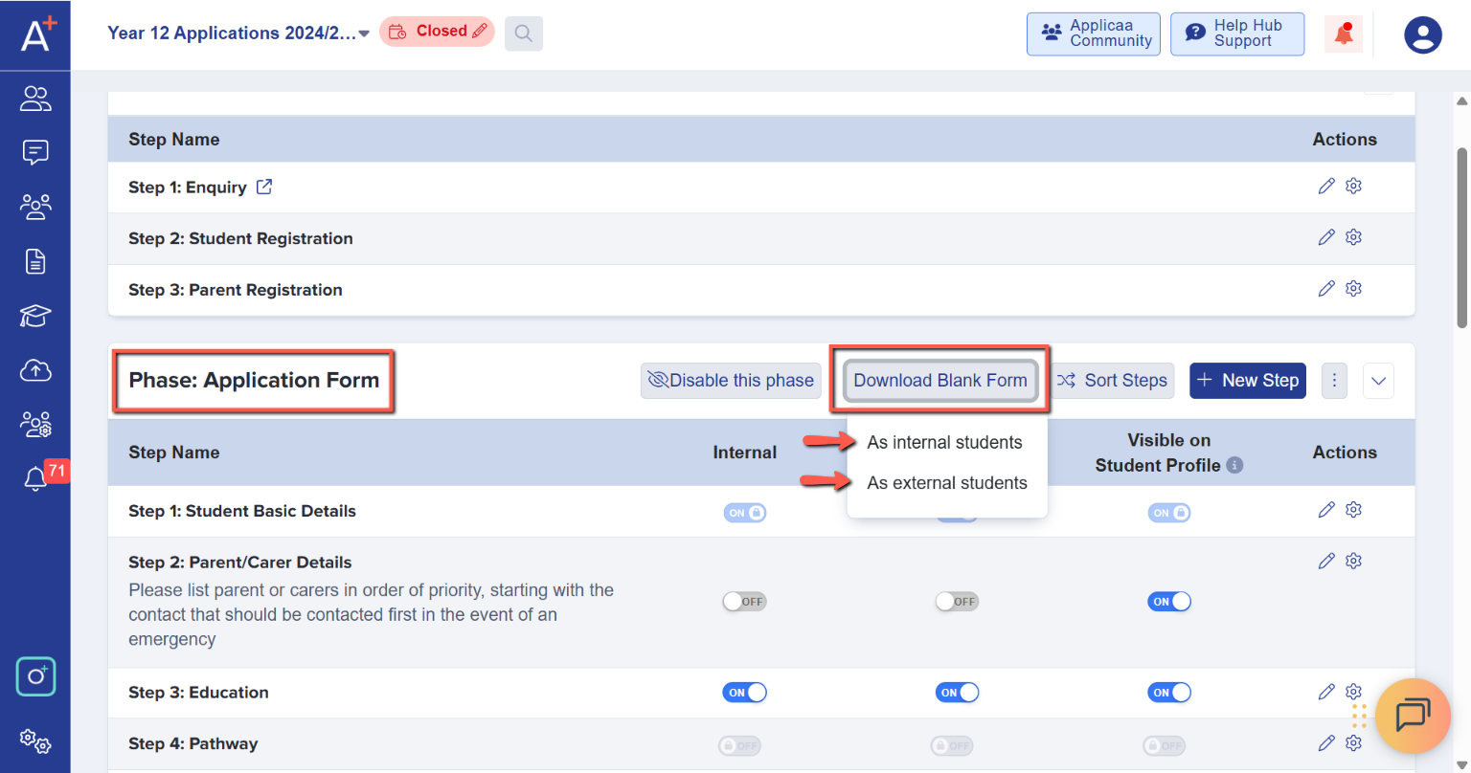Select As internal students option
The image size is (1471, 773).
944,443
